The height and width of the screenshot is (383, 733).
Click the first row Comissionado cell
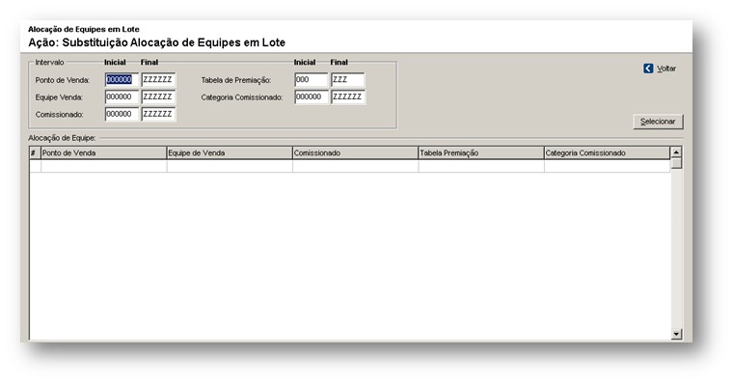point(355,166)
